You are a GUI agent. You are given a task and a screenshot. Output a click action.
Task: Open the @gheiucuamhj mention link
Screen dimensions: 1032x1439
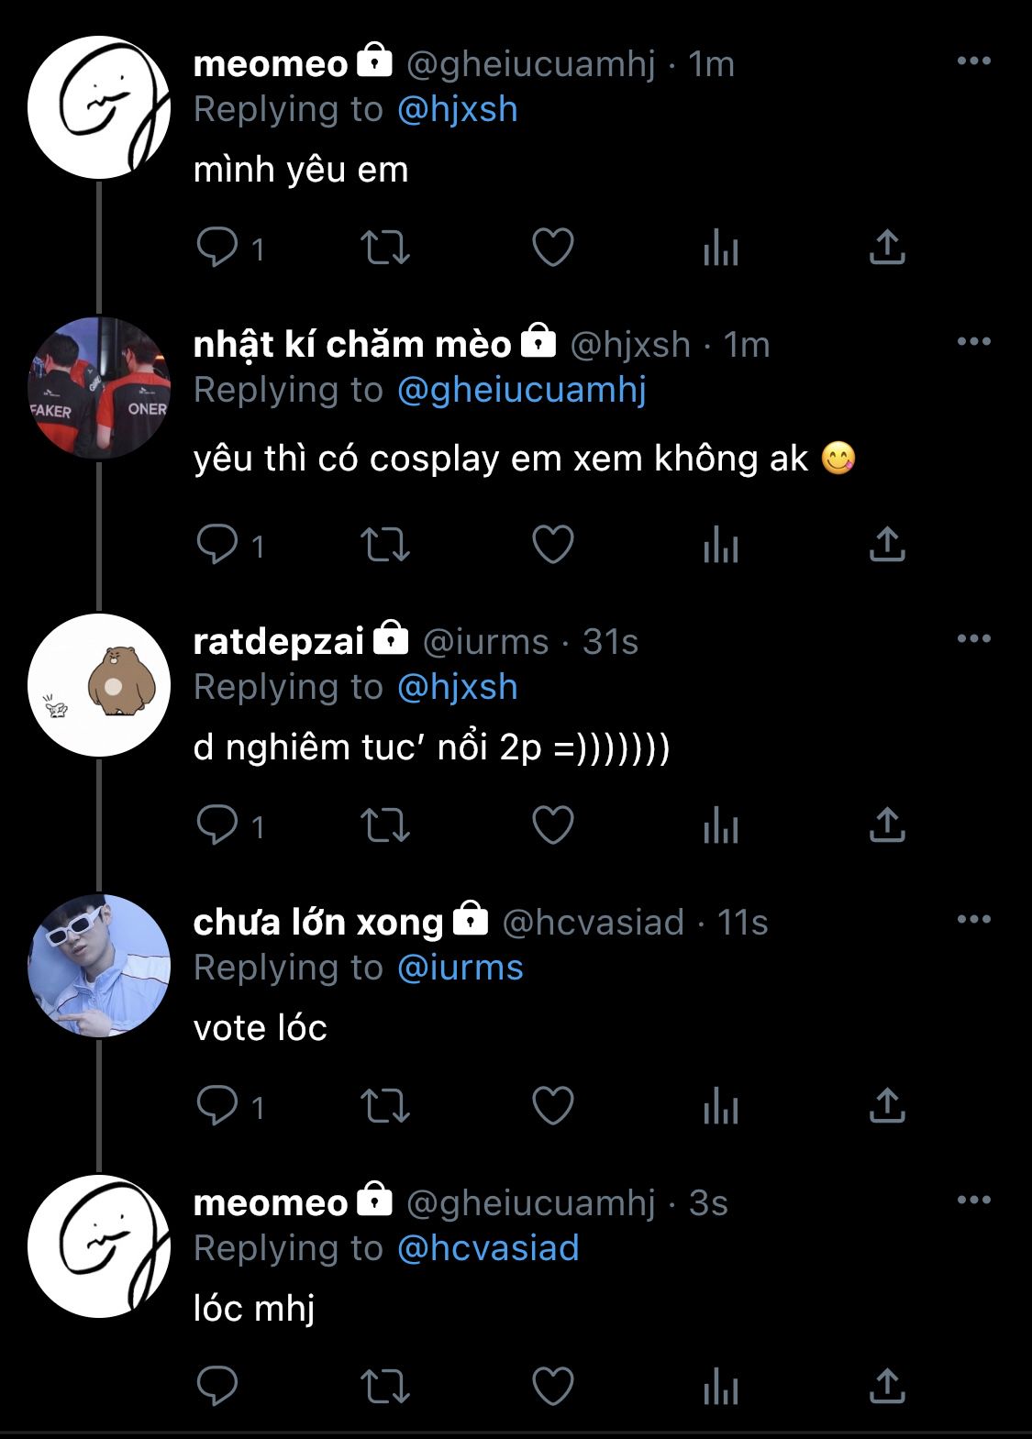522,391
